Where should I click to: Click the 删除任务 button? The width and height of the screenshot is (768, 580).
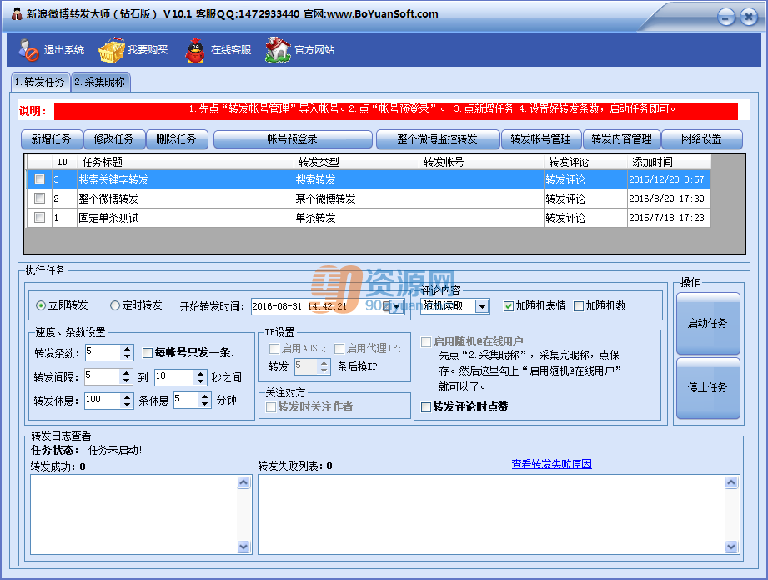pos(177,139)
